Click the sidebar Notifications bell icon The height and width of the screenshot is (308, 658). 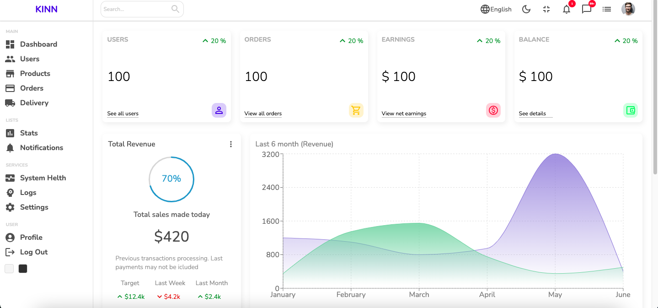point(10,148)
